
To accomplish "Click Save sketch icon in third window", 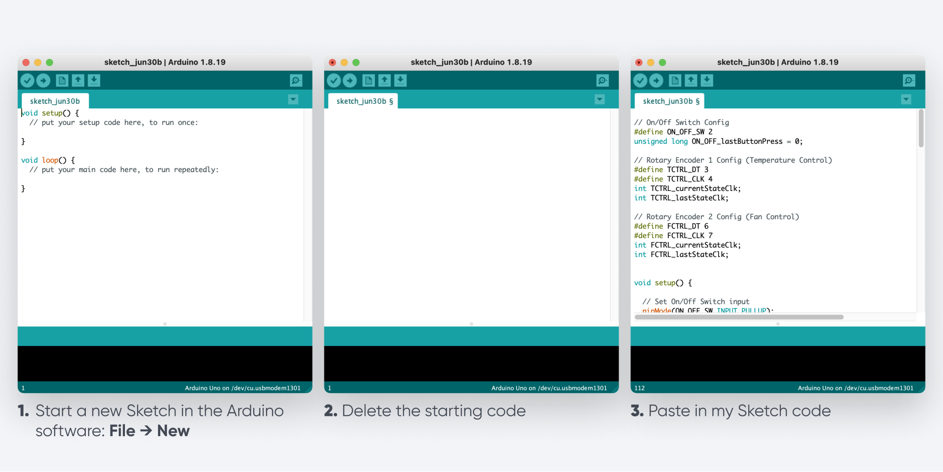I will [x=707, y=81].
